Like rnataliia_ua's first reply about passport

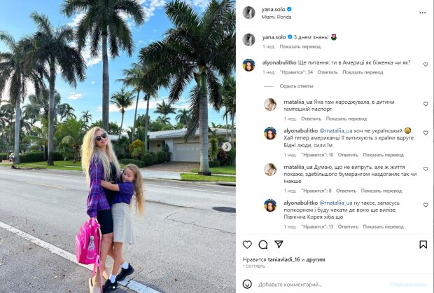click(x=426, y=104)
